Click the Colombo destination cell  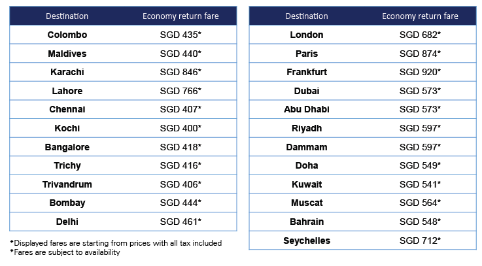point(67,35)
